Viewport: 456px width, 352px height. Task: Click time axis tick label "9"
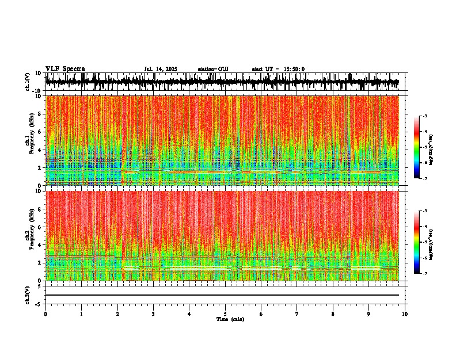[368, 314]
